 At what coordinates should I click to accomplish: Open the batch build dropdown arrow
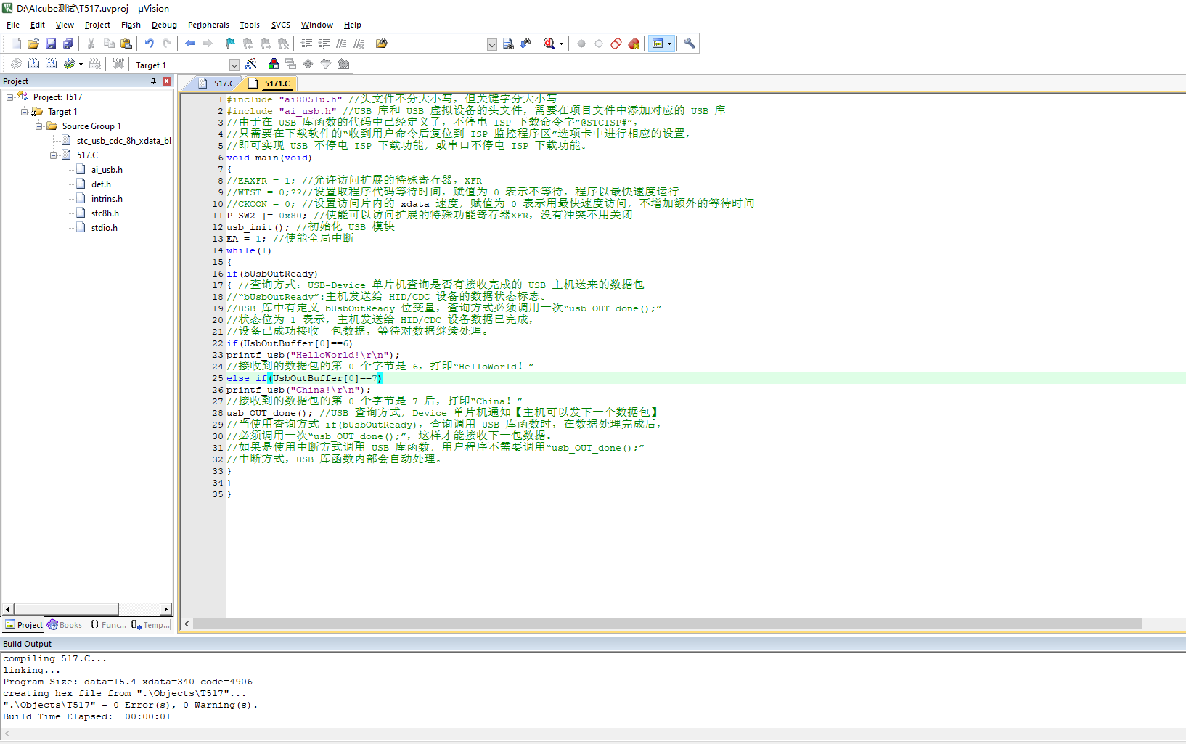(x=81, y=64)
